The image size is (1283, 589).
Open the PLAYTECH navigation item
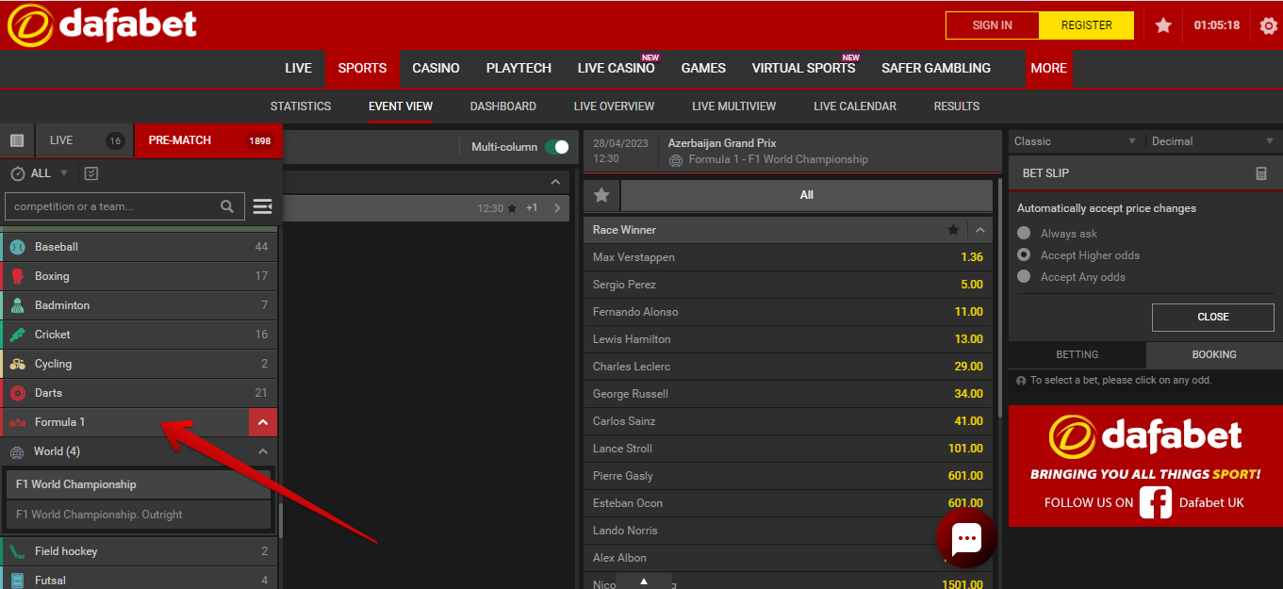point(519,68)
